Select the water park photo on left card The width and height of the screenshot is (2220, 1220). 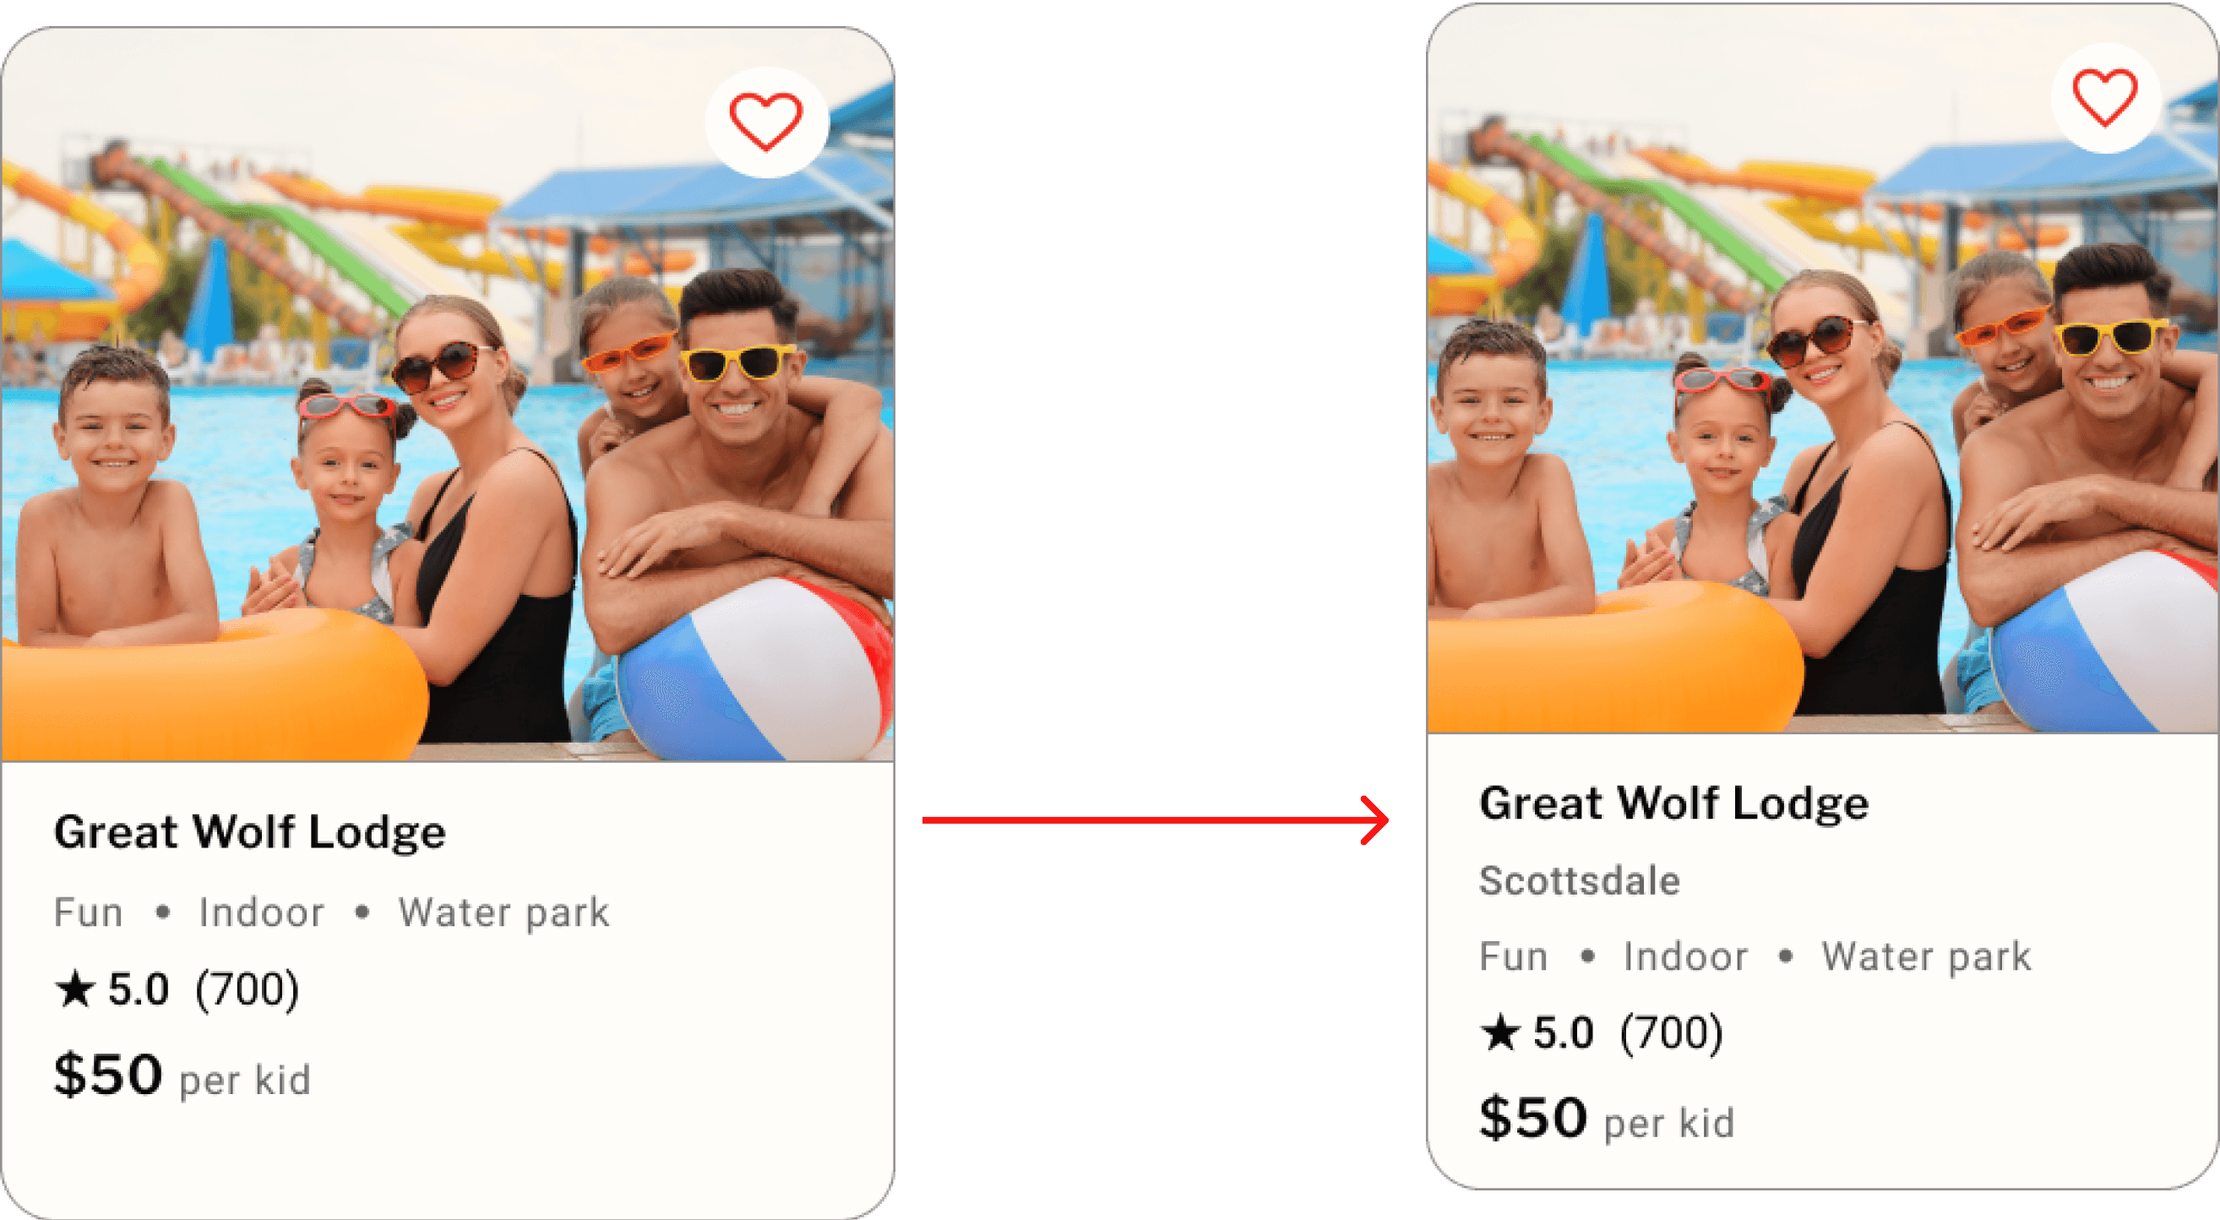click(x=447, y=394)
